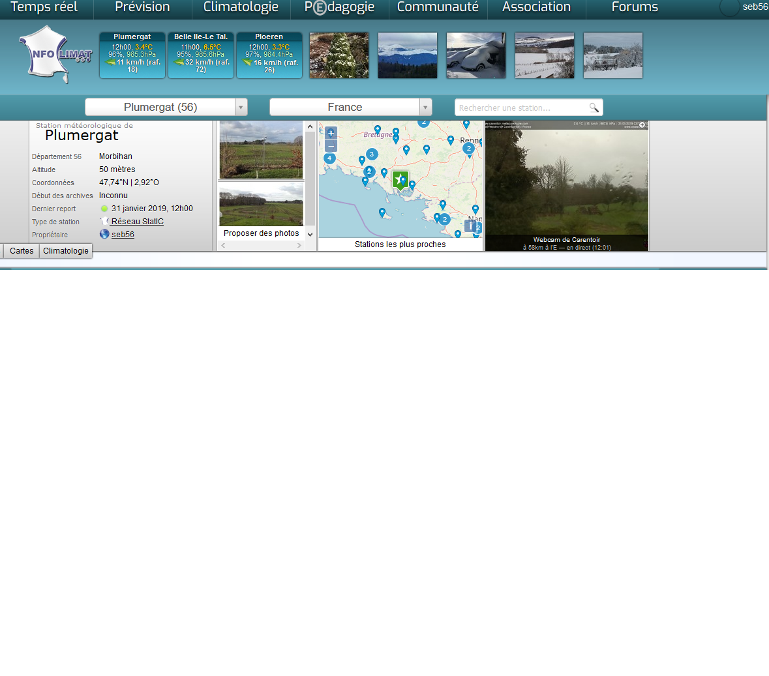This screenshot has height=676, width=769.
Task: Open the France country dropdown
Action: click(x=425, y=108)
